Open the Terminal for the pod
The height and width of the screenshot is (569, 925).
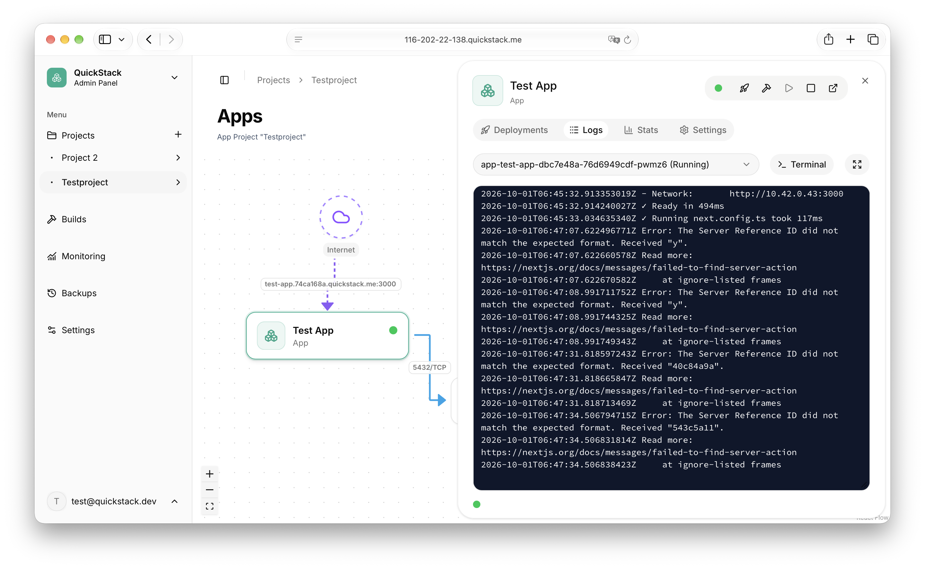(802, 164)
